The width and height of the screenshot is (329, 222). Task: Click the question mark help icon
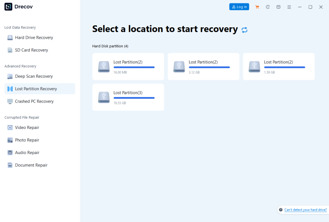[x=281, y=210]
